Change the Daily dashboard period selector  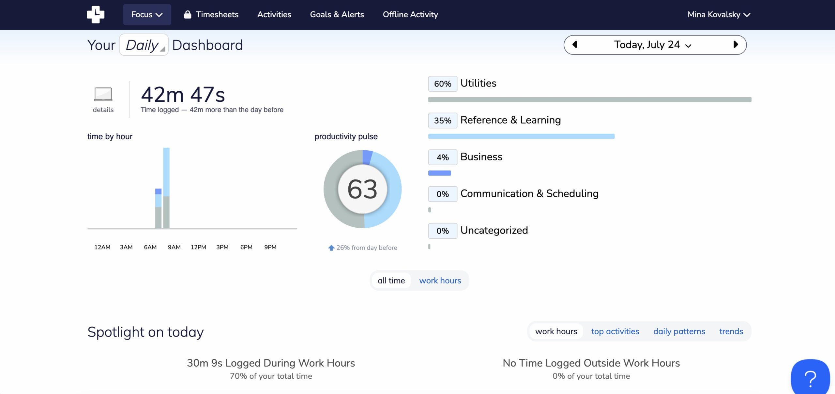click(x=144, y=45)
